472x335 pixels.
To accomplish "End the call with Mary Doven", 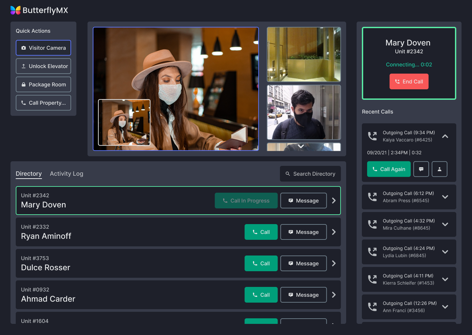I will (x=409, y=81).
